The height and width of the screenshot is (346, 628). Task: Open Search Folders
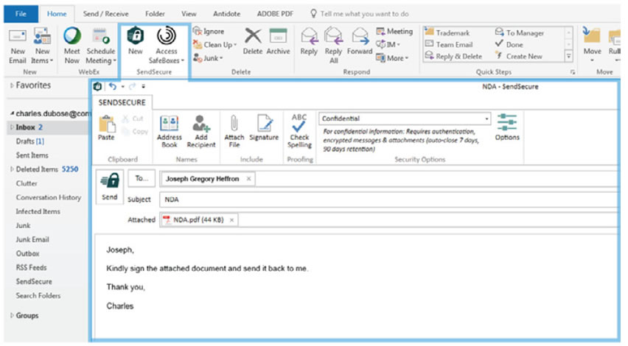coord(38,295)
